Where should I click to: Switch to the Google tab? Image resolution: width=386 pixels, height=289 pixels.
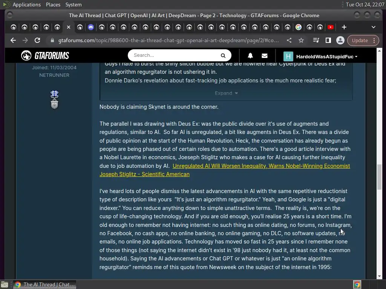pyautogui.click(x=299, y=27)
